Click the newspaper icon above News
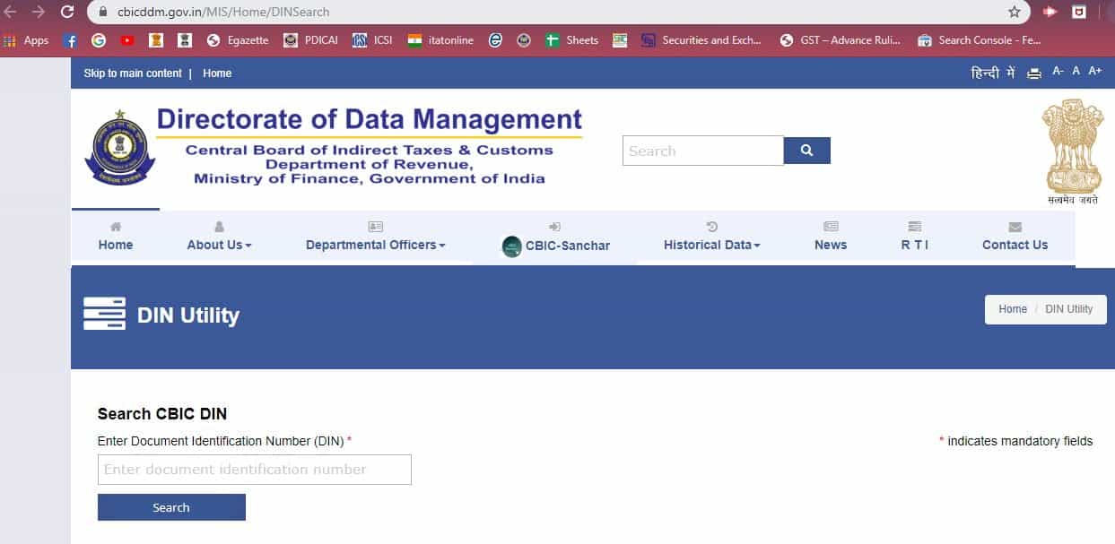Screen dimensions: 1115x544 831,227
